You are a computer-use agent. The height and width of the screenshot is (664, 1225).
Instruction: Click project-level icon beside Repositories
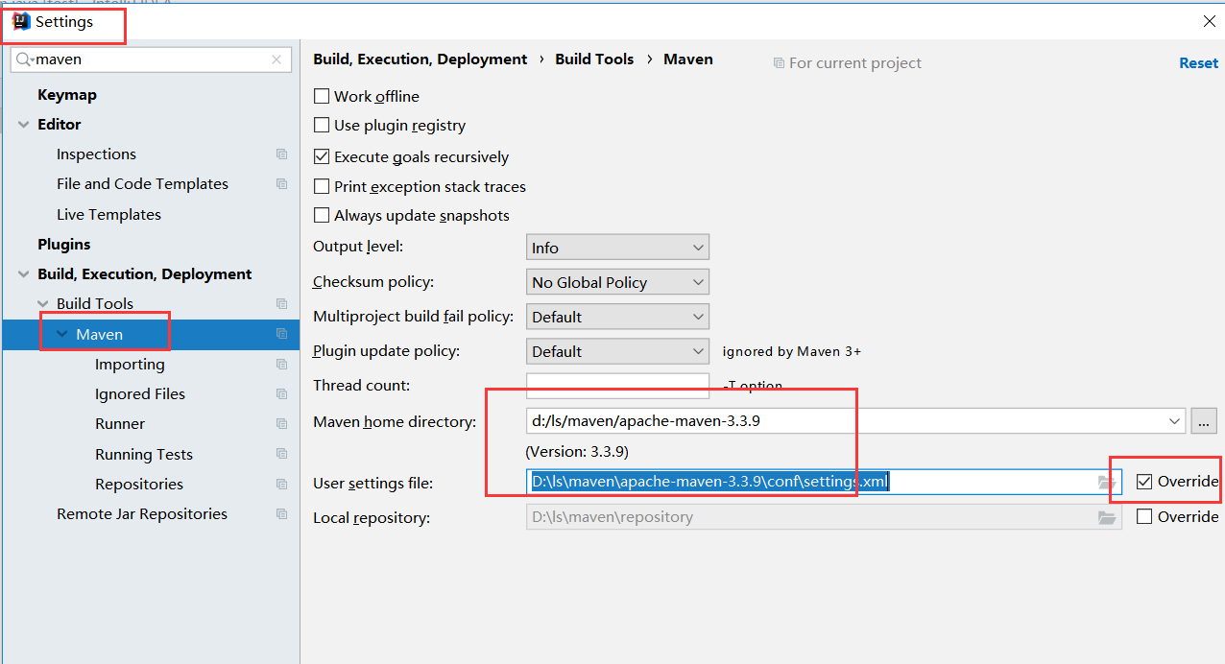[281, 485]
